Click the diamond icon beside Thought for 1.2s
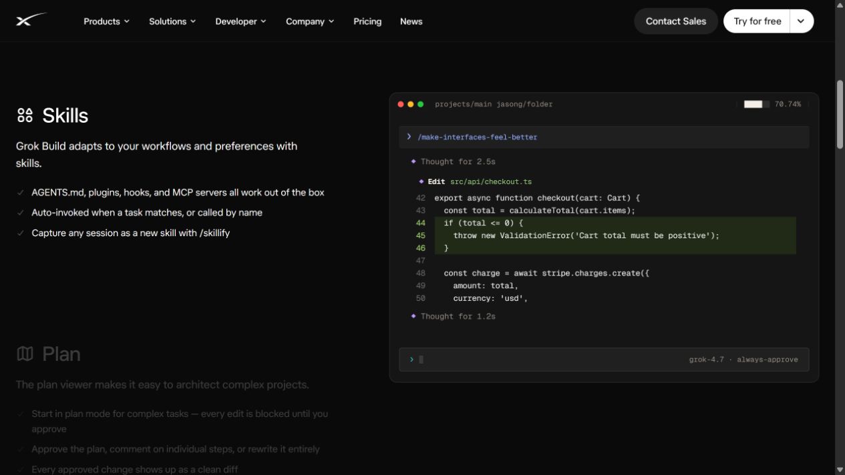845x475 pixels. (413, 316)
